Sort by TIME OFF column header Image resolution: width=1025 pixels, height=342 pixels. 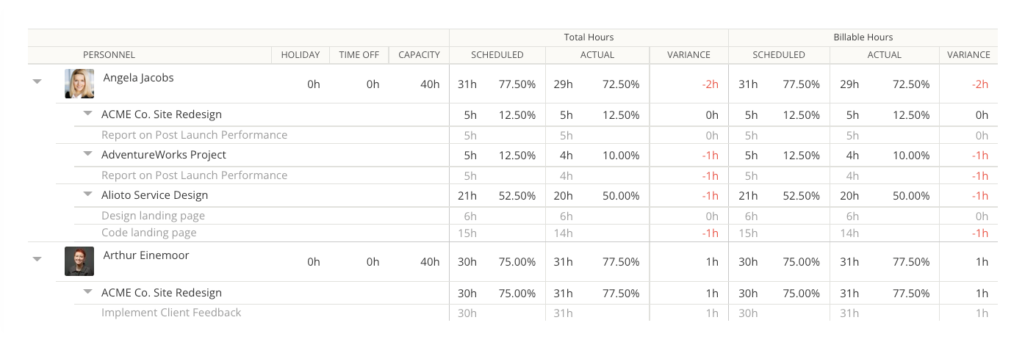click(359, 55)
